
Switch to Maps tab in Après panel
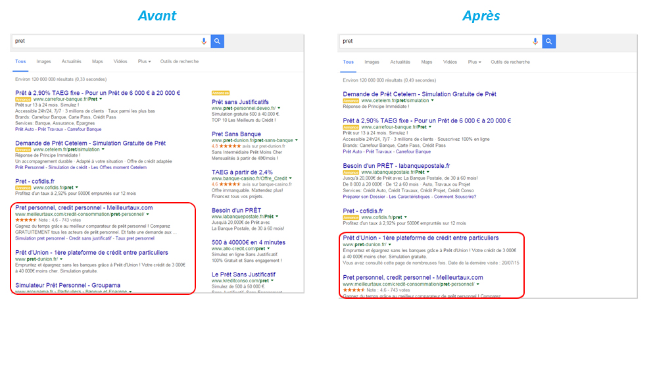tap(426, 62)
